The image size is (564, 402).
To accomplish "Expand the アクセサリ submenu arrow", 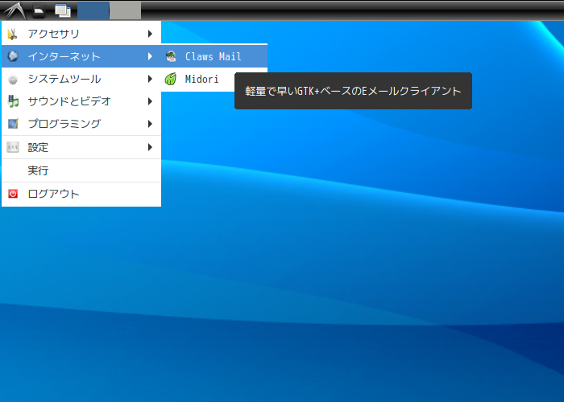I will pos(151,34).
